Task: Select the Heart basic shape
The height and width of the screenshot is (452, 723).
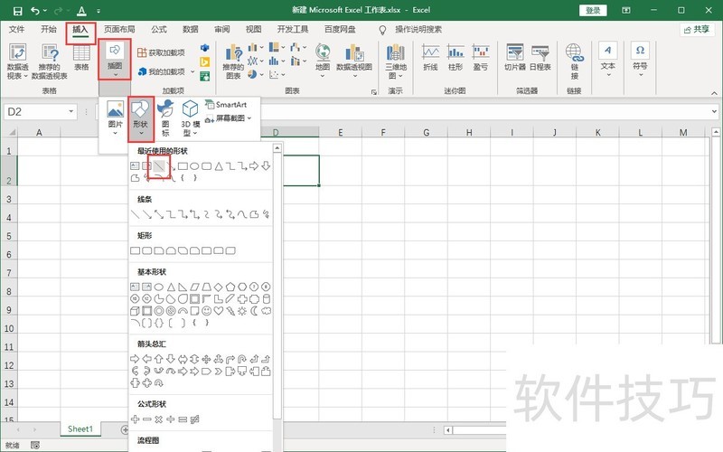Action: (x=219, y=311)
